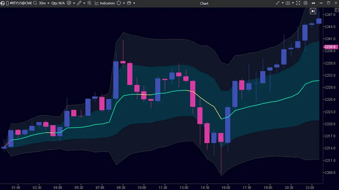Image resolution: width=339 pixels, height=190 pixels.
Task: Select the crosshair cursor mode icon
Action: tap(119, 3)
